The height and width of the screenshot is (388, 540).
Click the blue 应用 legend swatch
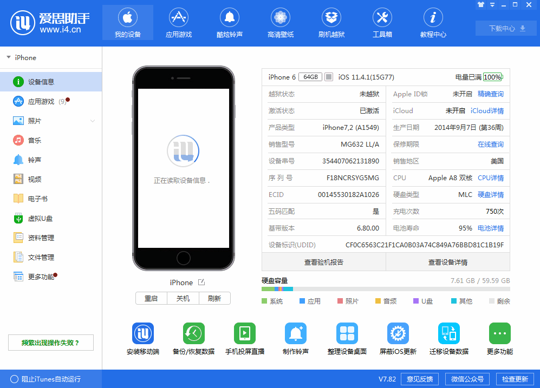click(x=302, y=301)
